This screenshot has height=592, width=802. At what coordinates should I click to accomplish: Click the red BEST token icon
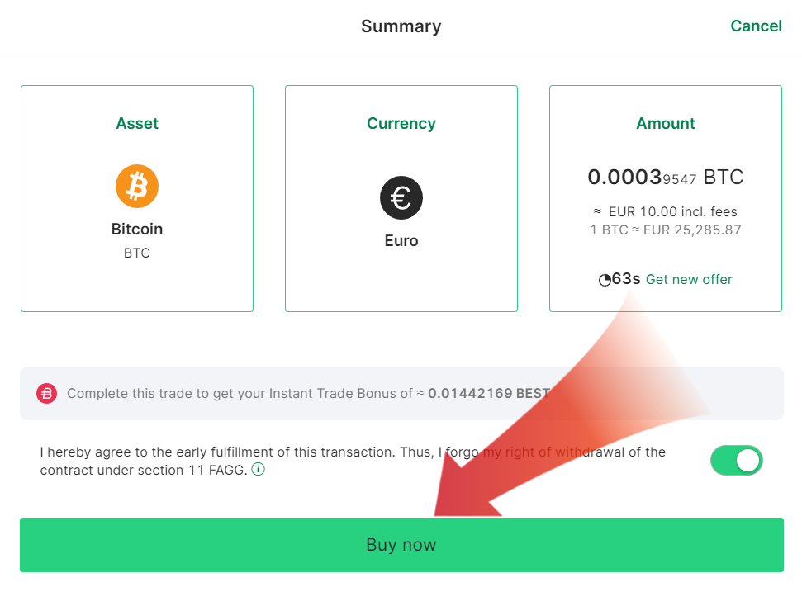47,393
